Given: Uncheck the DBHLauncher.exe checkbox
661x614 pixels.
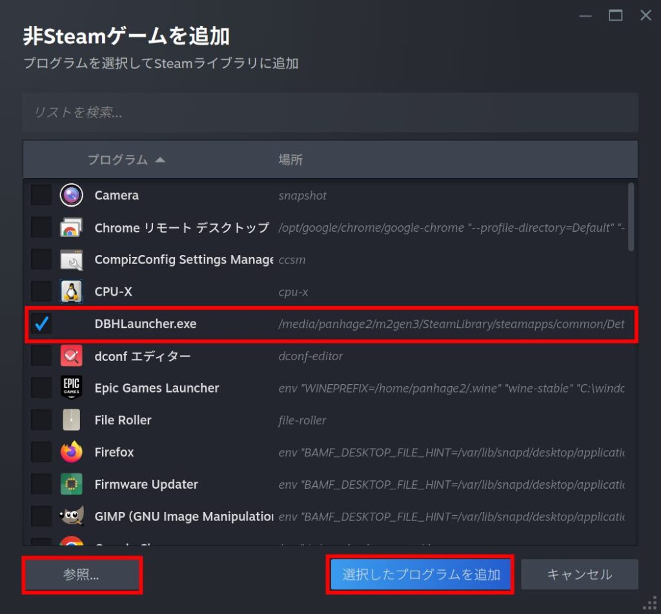Looking at the screenshot, I should coord(41,324).
